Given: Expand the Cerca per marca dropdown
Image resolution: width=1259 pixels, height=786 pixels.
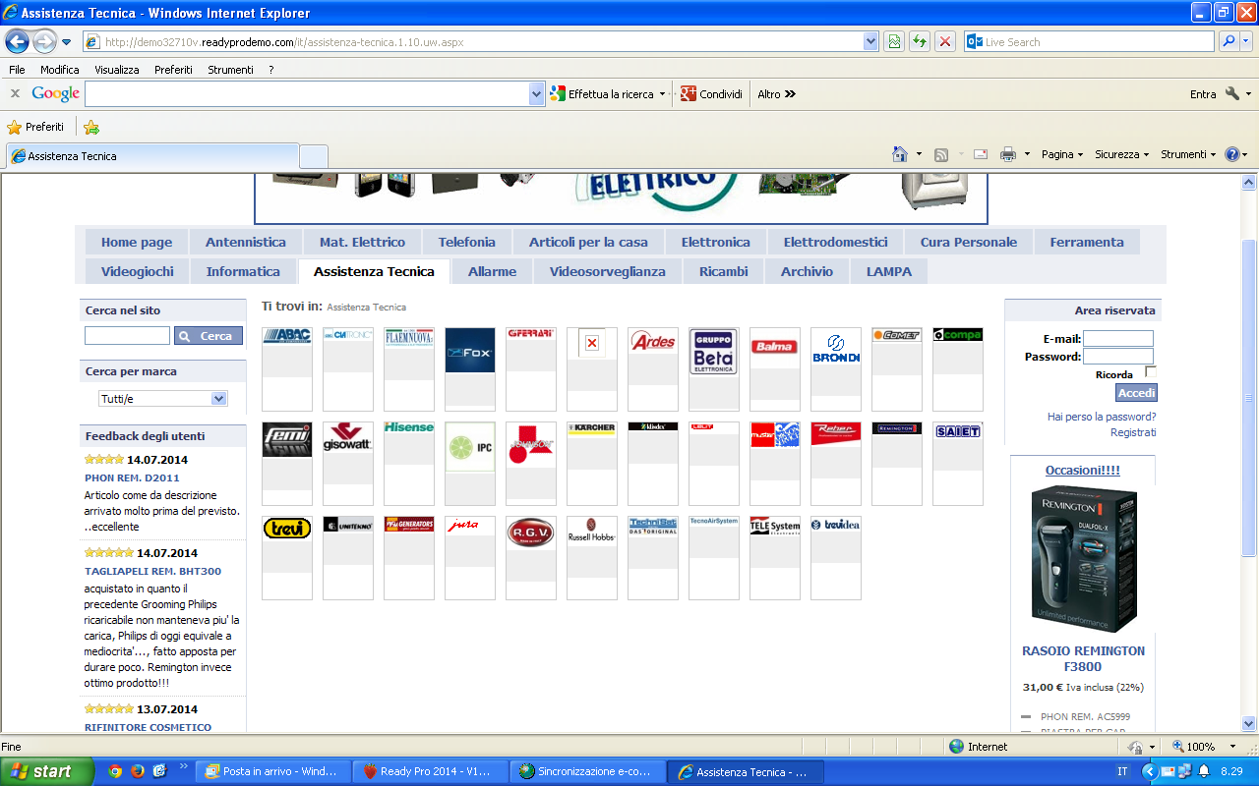Looking at the screenshot, I should pyautogui.click(x=218, y=398).
